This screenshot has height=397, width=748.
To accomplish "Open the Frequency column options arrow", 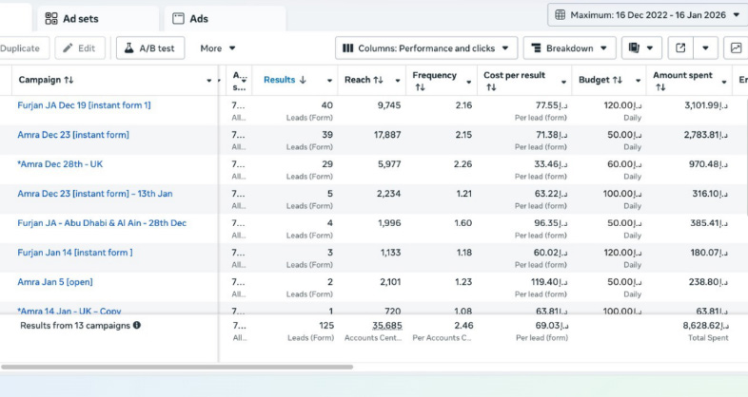I will pyautogui.click(x=469, y=82).
